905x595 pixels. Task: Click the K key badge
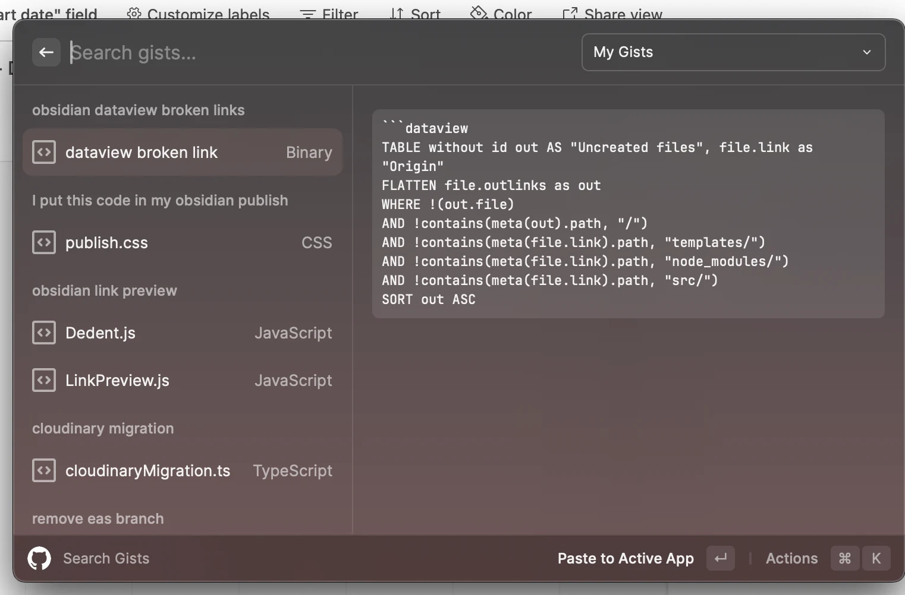876,558
